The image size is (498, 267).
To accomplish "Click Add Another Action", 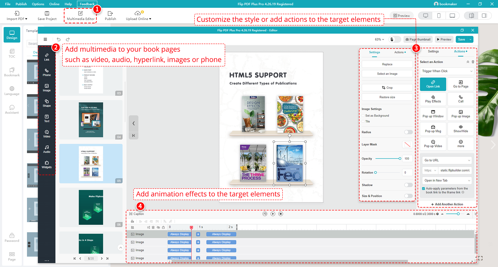I will click(447, 204).
